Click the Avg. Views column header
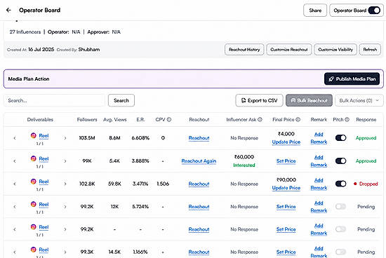 (x=114, y=119)
